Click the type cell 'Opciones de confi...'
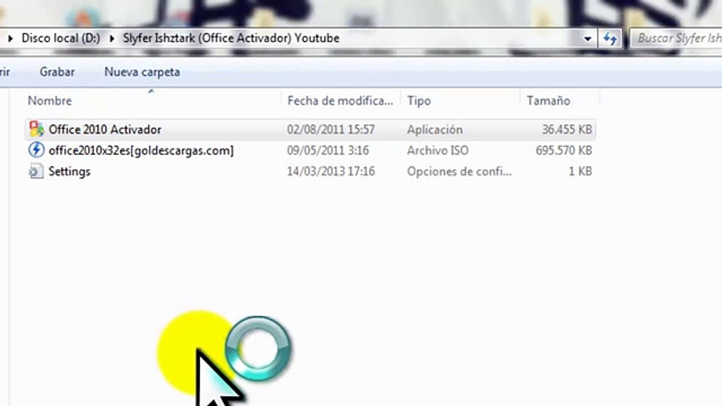 459,171
